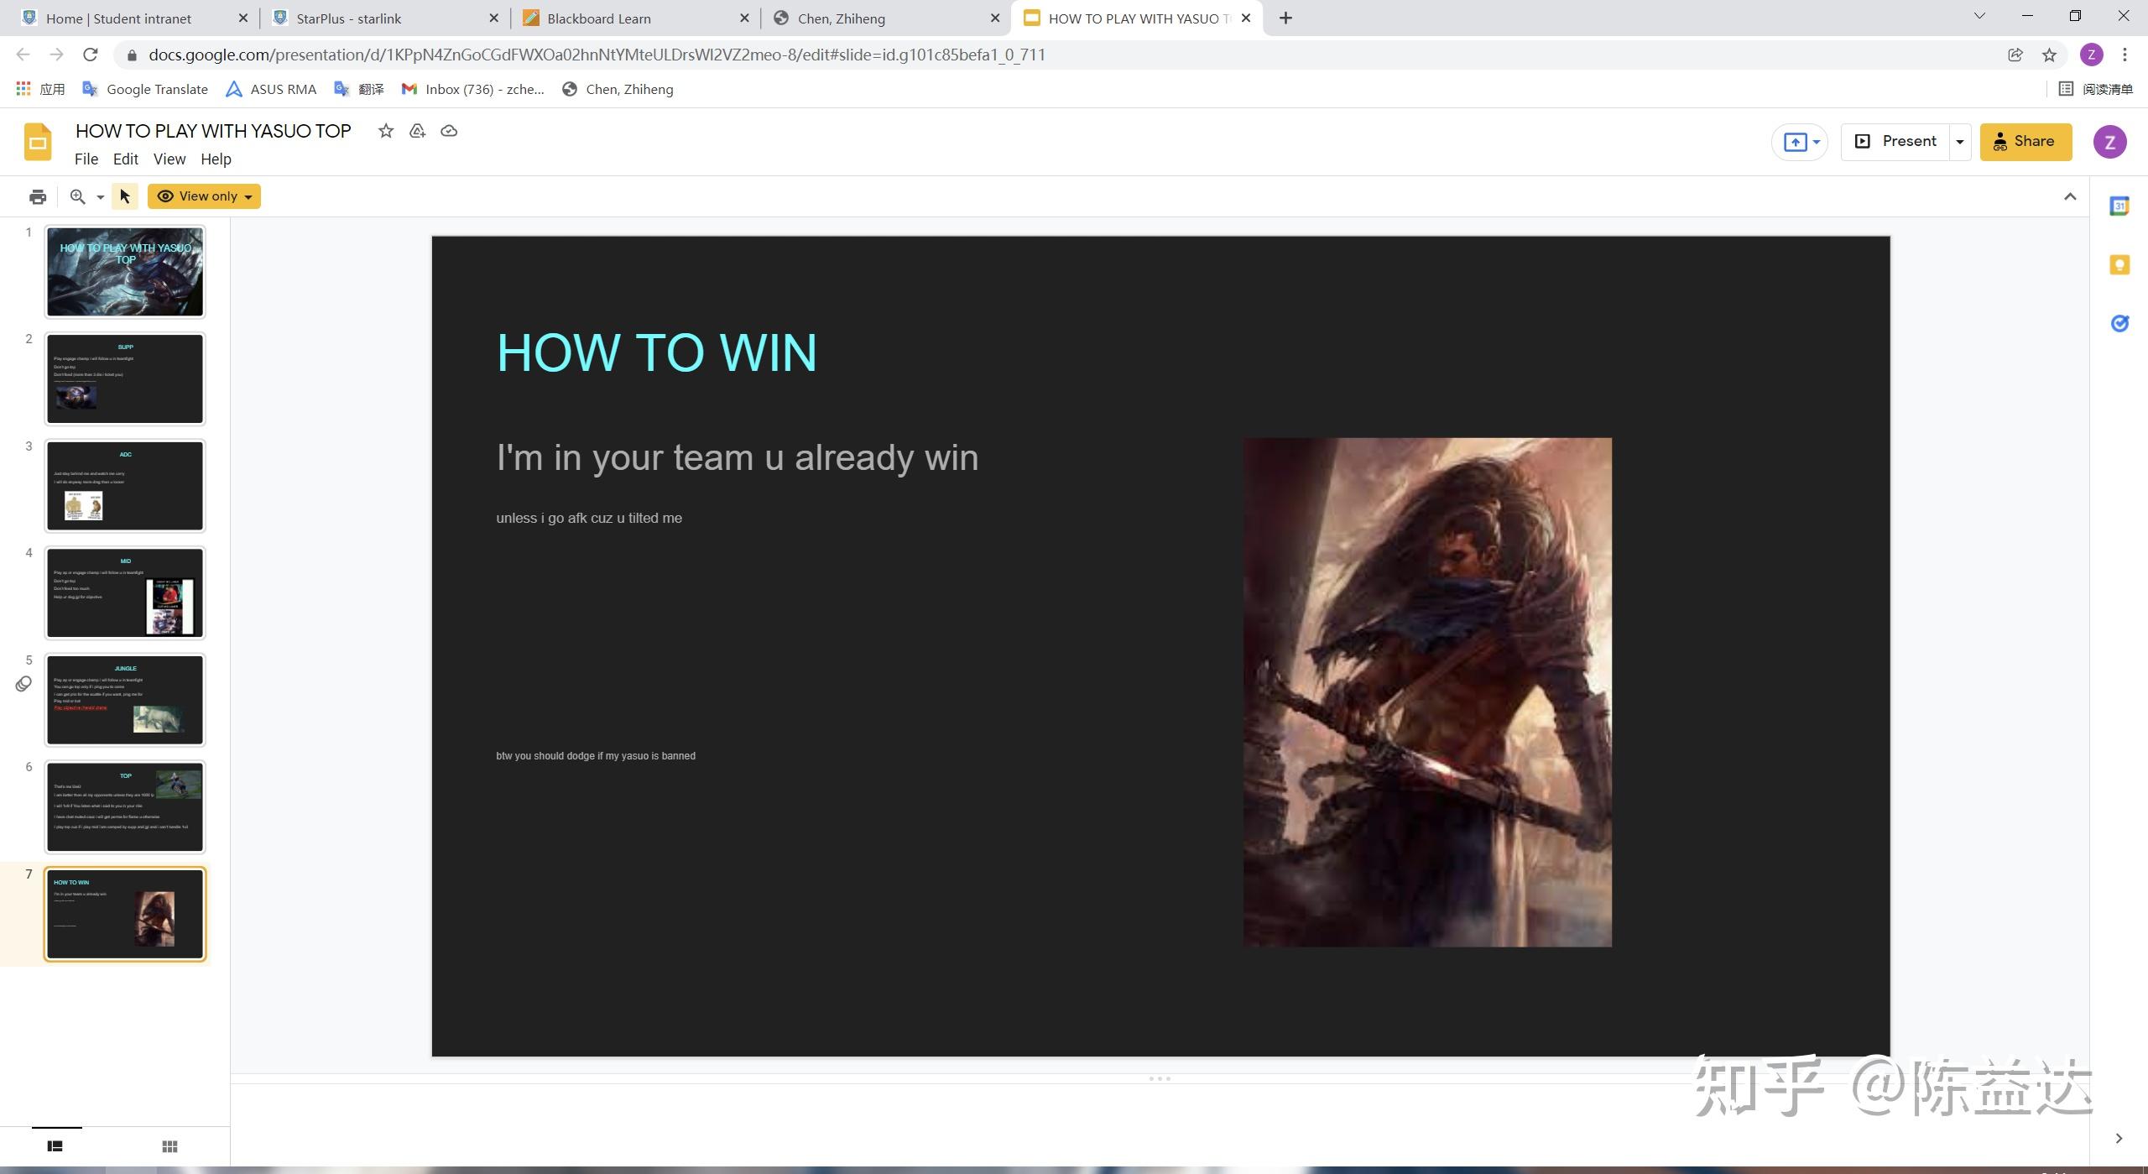Click the linked slide icon beside slide 5
This screenshot has height=1174, width=2148.
click(x=23, y=684)
